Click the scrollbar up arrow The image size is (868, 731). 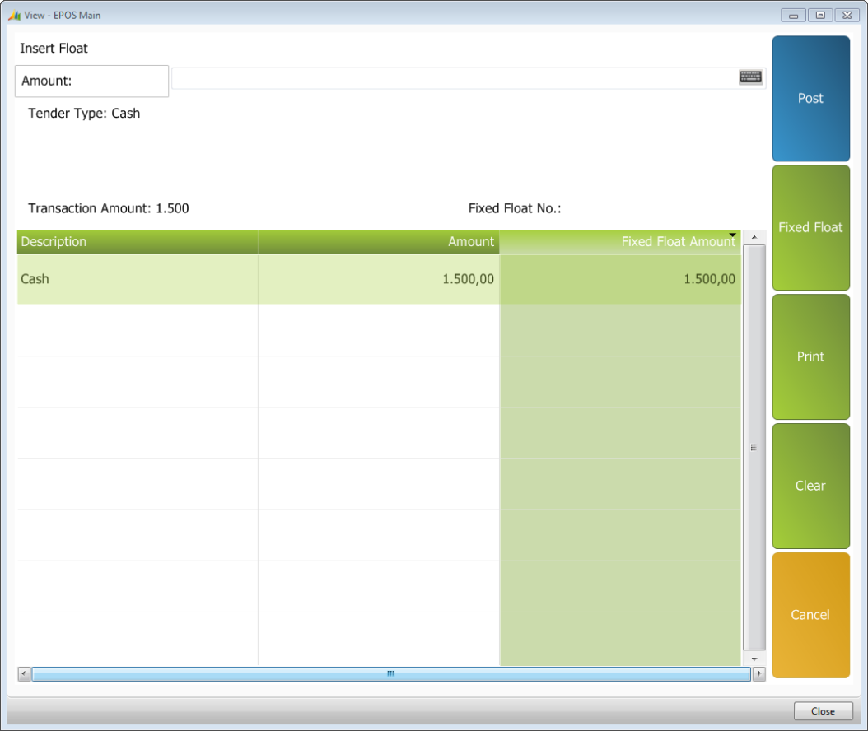[754, 237]
